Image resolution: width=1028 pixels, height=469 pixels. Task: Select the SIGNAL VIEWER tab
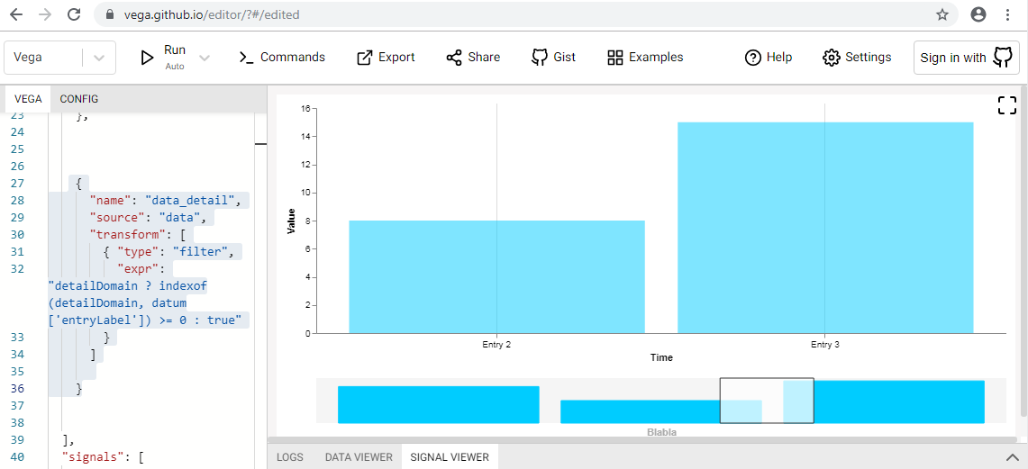[450, 457]
